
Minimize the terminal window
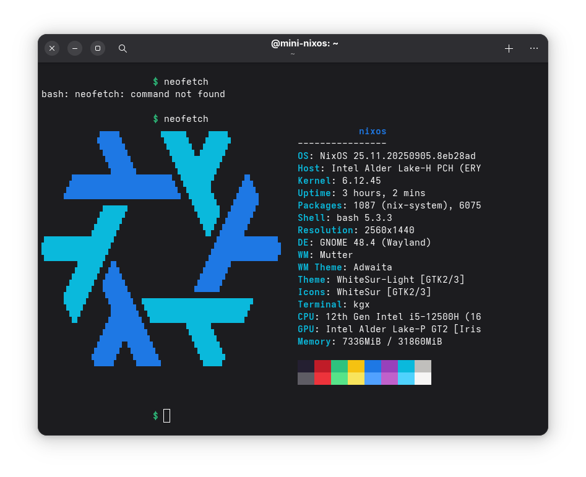[x=75, y=48]
